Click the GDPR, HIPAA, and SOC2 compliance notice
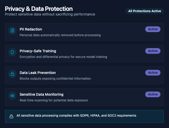Image resolution: width=169 pixels, height=128 pixels. (x=76, y=116)
